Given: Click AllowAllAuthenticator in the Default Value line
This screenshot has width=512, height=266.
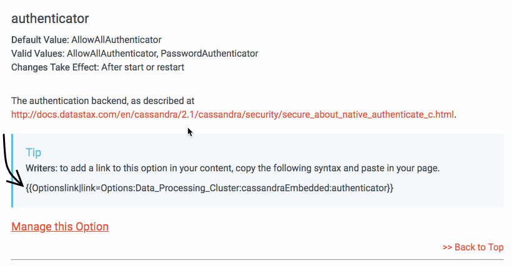Looking at the screenshot, I should pos(116,40).
